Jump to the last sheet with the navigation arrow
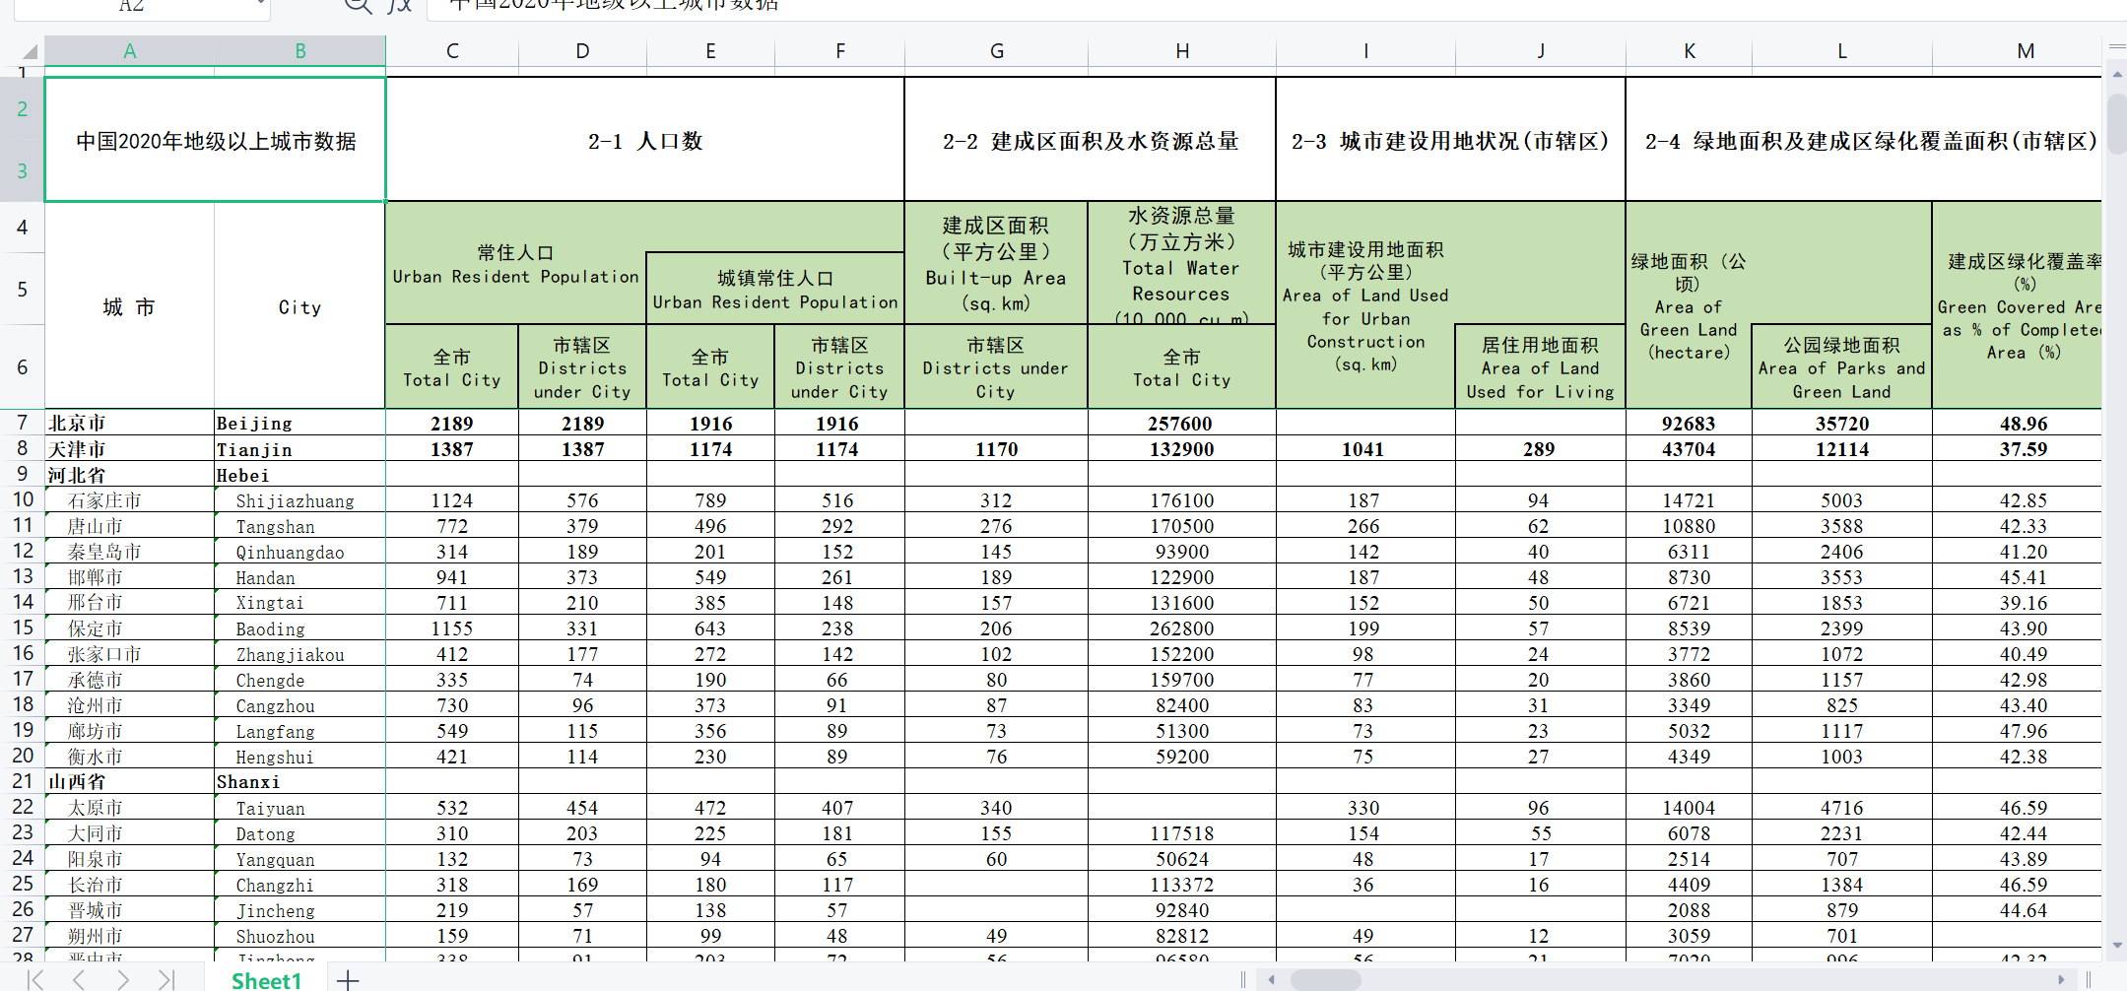This screenshot has width=2127, height=991. tap(166, 979)
